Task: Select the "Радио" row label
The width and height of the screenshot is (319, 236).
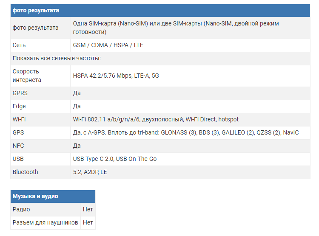Action: click(21, 209)
